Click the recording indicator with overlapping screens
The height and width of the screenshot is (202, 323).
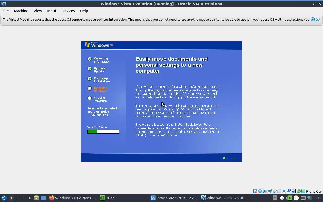click(289, 191)
